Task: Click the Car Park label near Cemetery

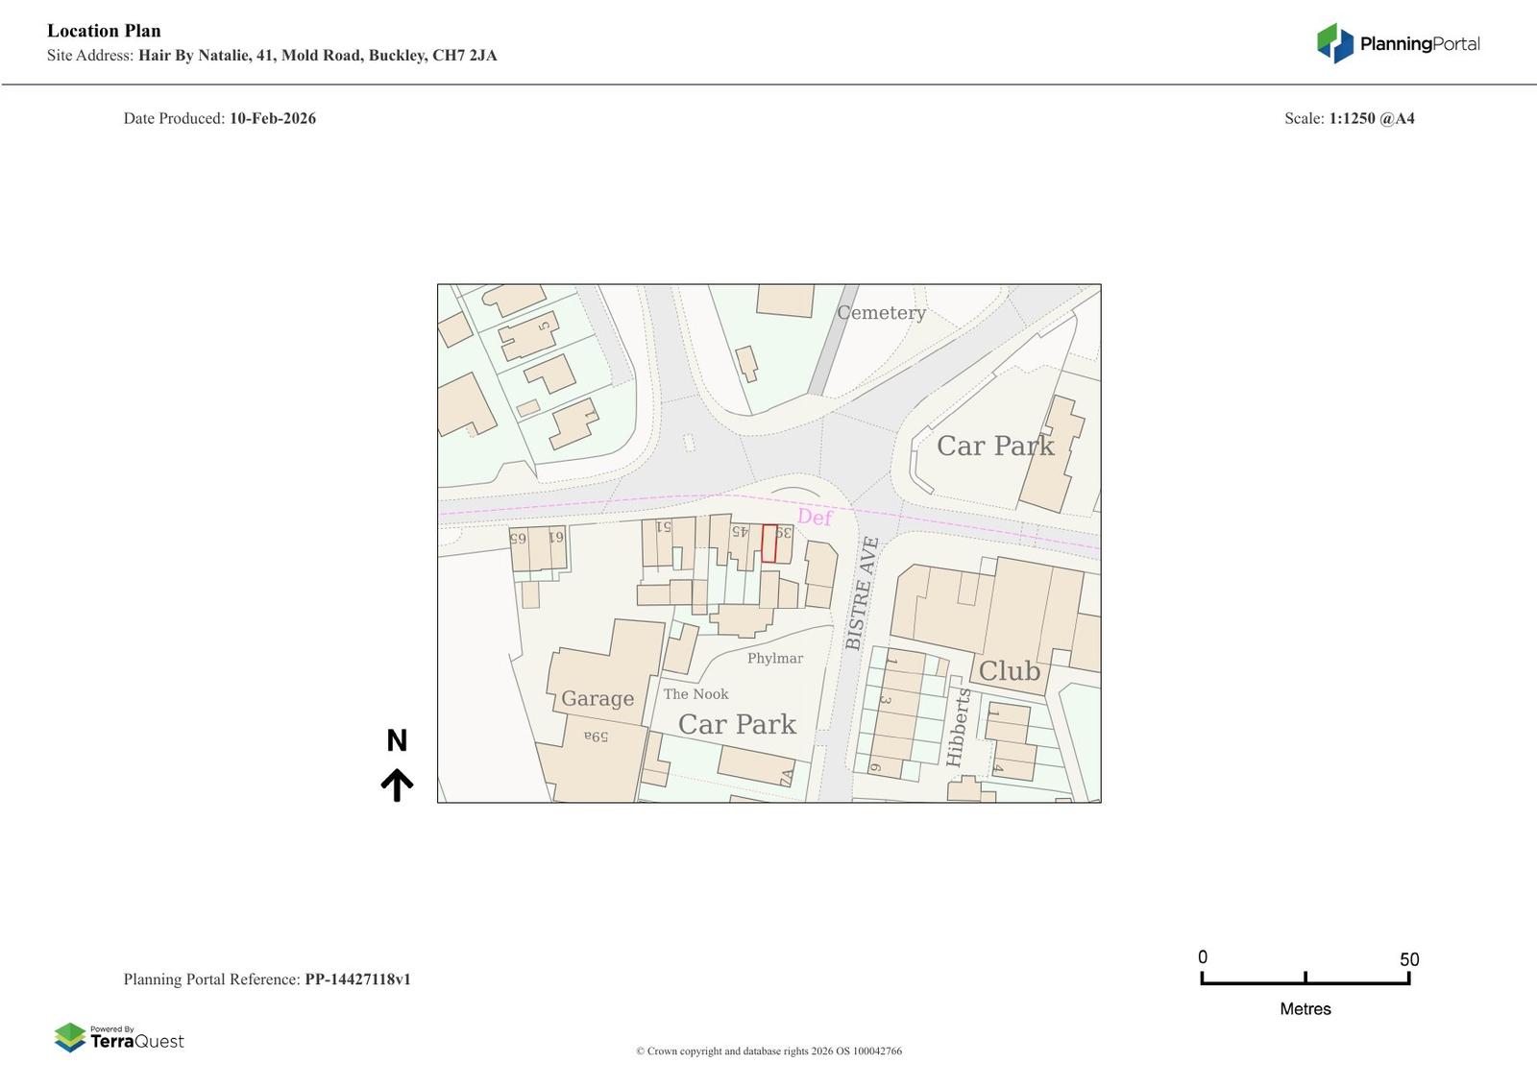Action: pos(995,446)
